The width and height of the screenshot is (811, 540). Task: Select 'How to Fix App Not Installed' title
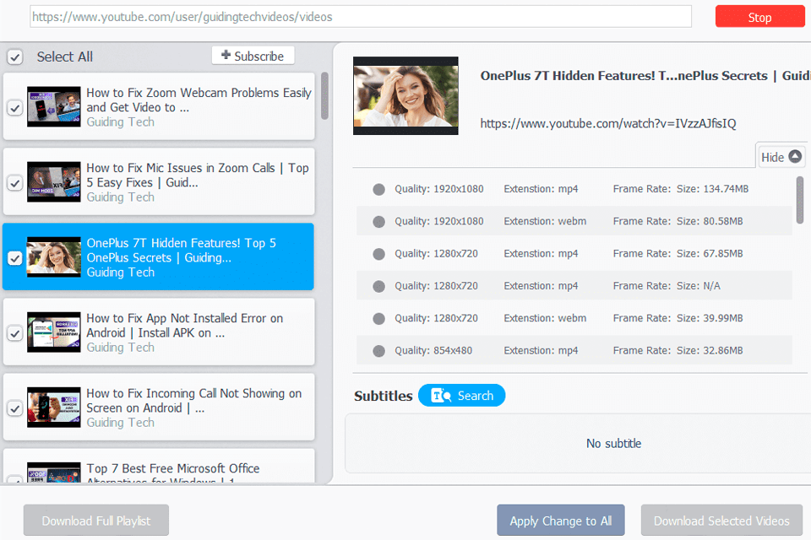tap(185, 326)
